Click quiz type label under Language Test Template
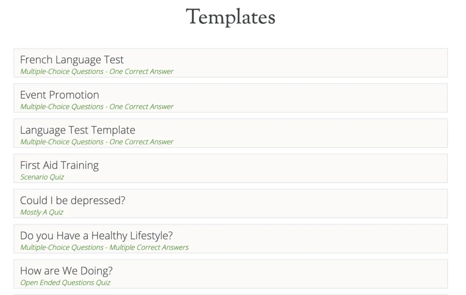Image resolution: width=466 pixels, height=295 pixels. pyautogui.click(x=97, y=142)
